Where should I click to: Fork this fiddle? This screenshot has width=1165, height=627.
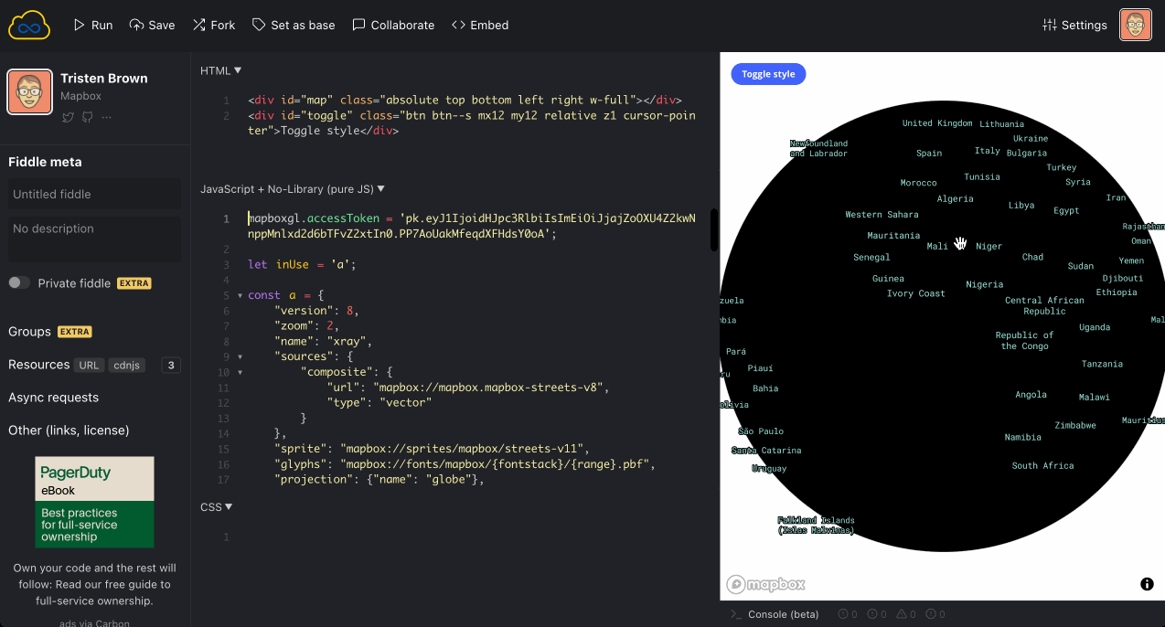(x=214, y=25)
